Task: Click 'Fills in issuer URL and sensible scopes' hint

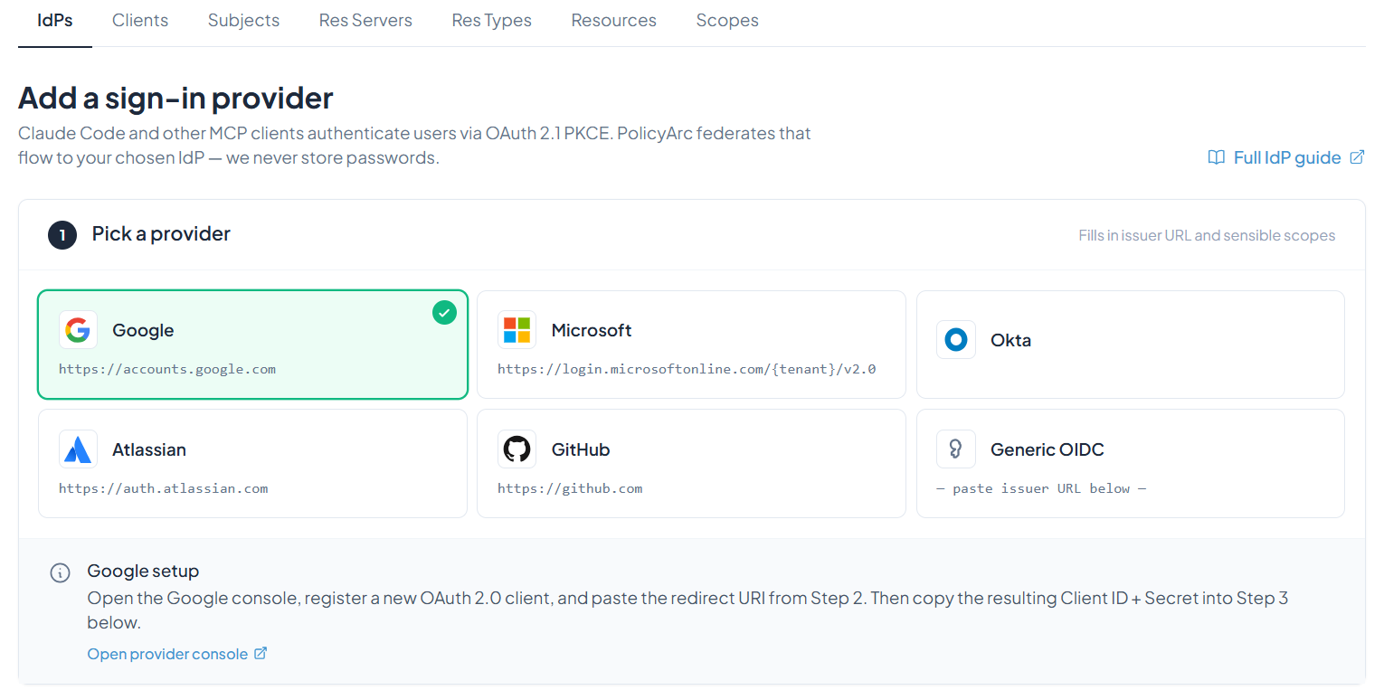Action: (x=1207, y=236)
